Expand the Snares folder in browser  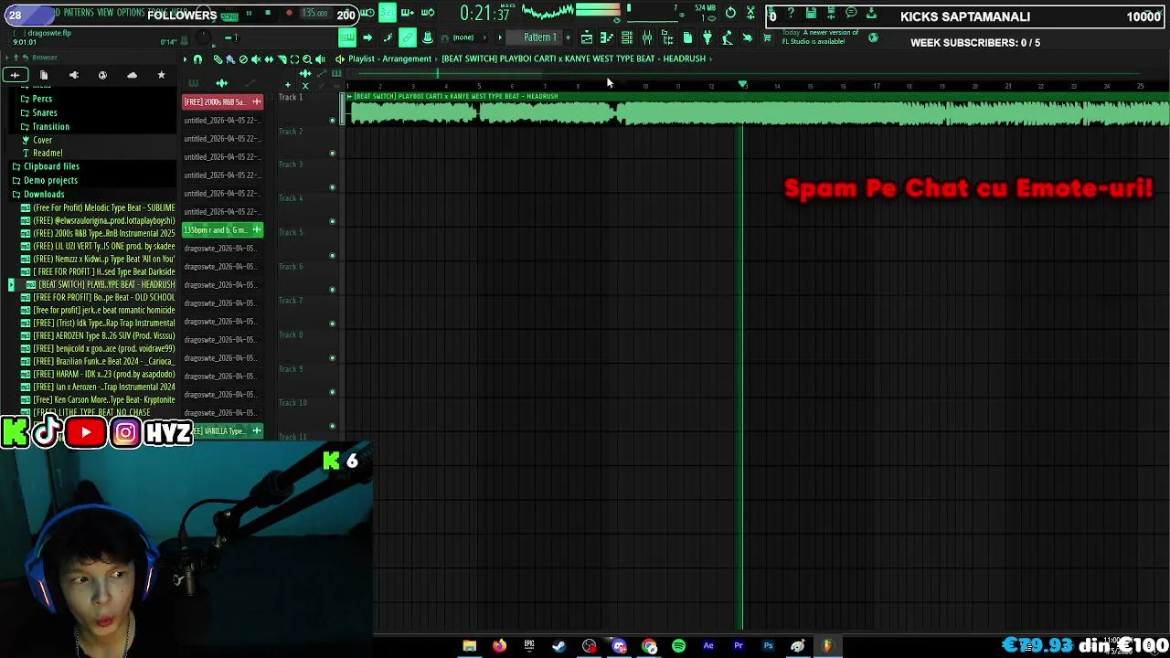tap(44, 112)
